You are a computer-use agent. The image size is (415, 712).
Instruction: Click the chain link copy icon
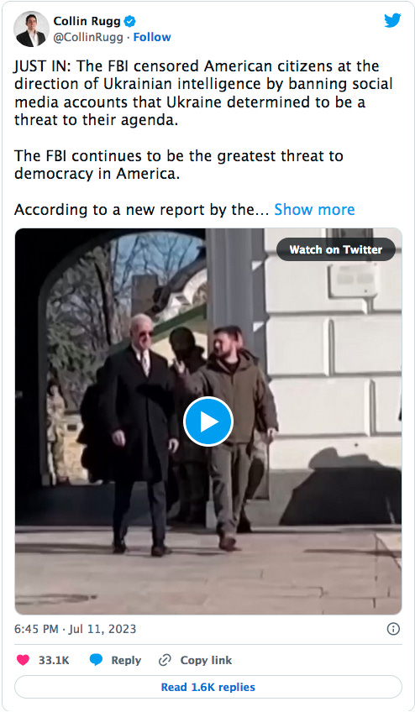pos(165,660)
